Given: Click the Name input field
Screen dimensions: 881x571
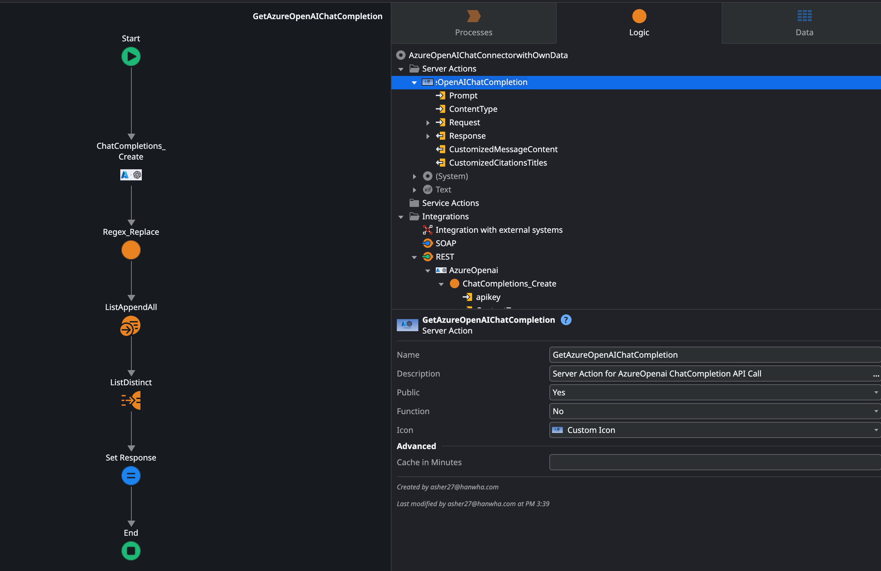Looking at the screenshot, I should (x=714, y=354).
